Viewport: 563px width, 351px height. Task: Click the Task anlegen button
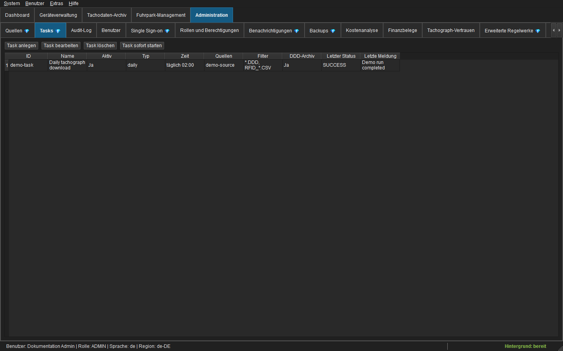[22, 46]
